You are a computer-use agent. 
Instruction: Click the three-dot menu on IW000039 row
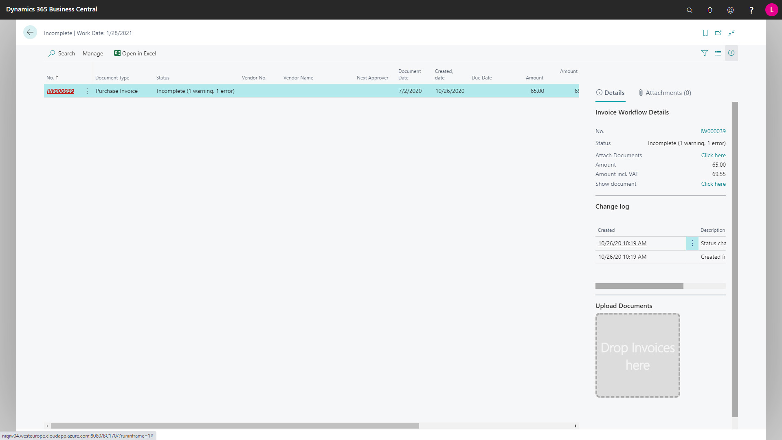[x=87, y=91]
